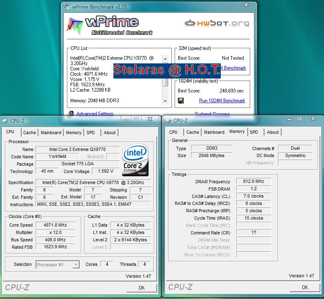The image size is (324, 299).
Task: Click the wPrime colorful logo image
Action: coord(74,26)
